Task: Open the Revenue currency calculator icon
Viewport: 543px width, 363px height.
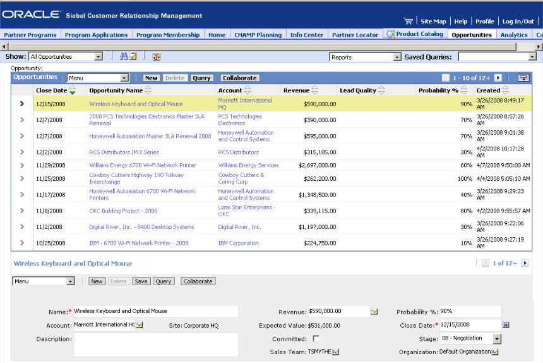Action: point(374,311)
